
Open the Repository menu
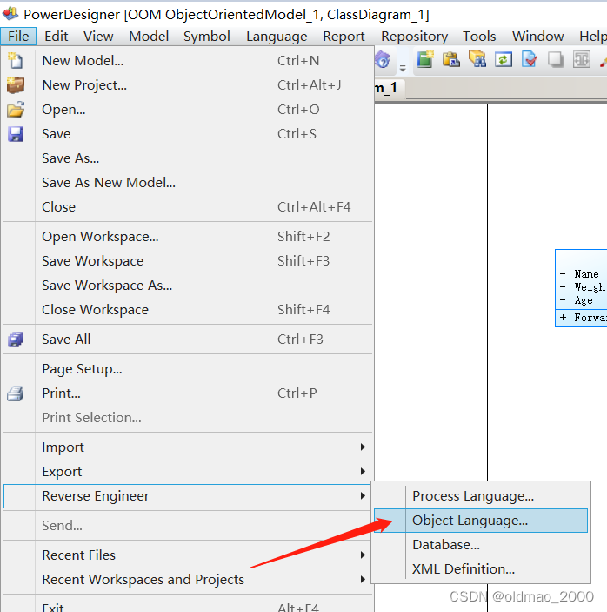[414, 37]
